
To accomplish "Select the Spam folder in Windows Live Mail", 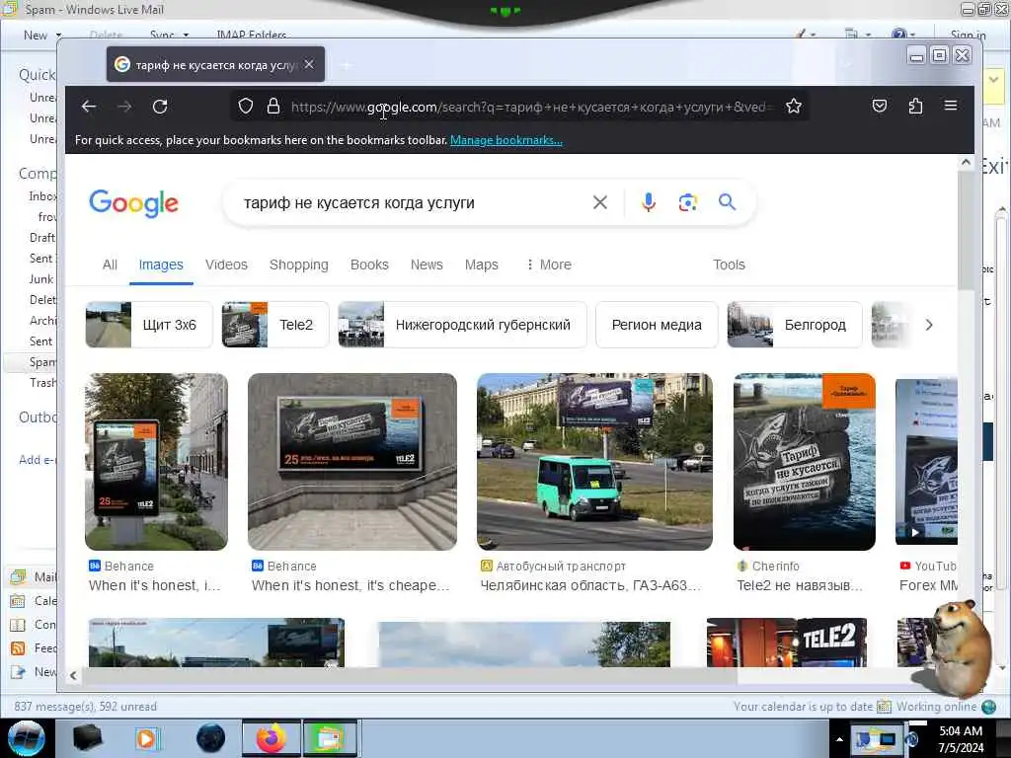I will coord(41,361).
